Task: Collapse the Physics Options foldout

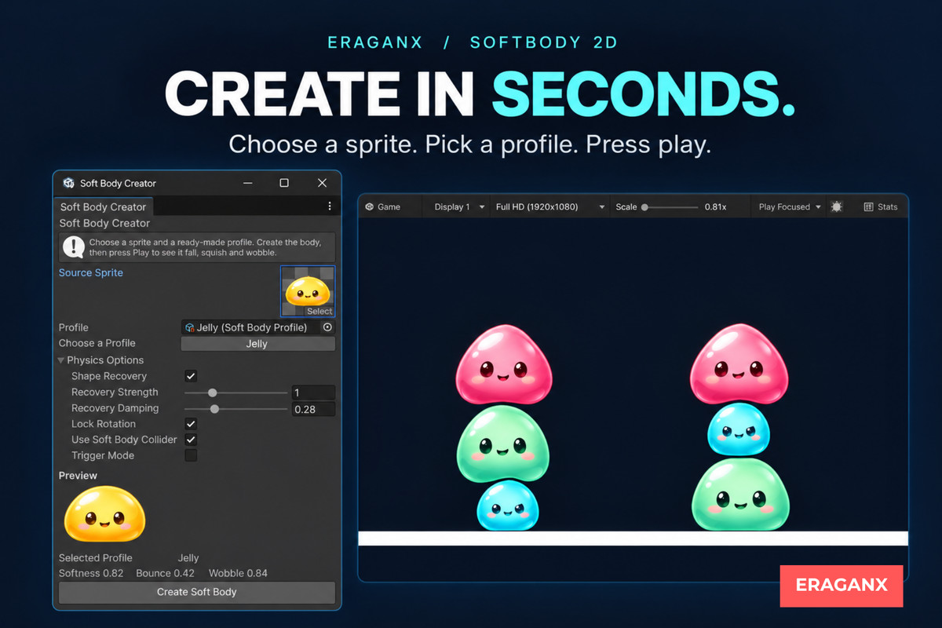Action: click(61, 360)
